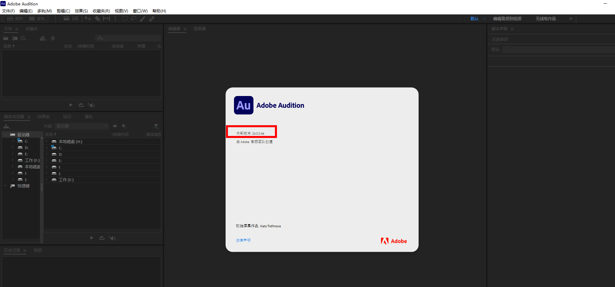Image resolution: width=615 pixels, height=287 pixels.
Task: Open the 文件 panel menu icon
Action: tap(17, 29)
